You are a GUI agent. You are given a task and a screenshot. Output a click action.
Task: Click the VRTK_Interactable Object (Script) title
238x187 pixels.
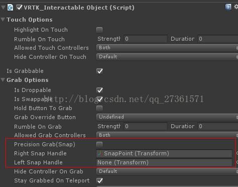[x=79, y=8]
